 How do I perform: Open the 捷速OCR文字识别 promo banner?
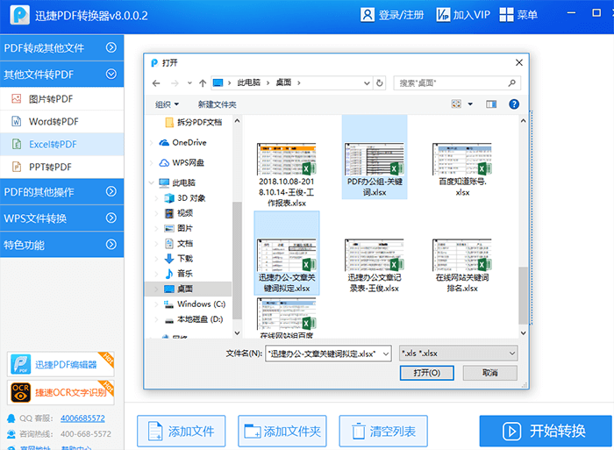click(x=61, y=392)
